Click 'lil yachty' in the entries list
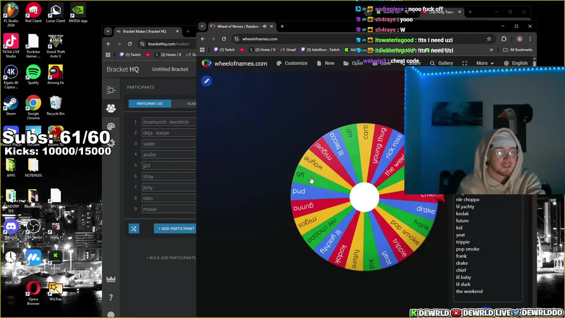Image resolution: width=565 pixels, height=318 pixels. point(465,207)
